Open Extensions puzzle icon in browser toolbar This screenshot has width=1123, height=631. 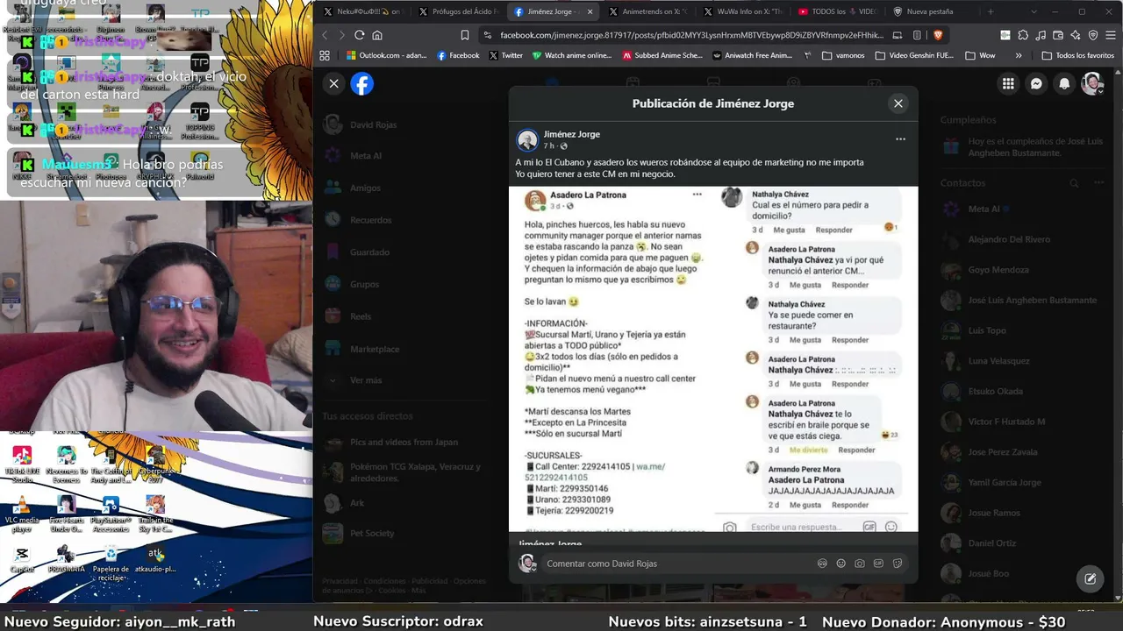[x=1023, y=35]
